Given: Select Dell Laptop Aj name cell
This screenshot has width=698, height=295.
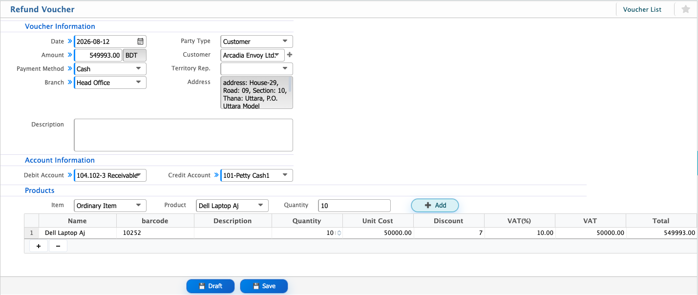Looking at the screenshot, I should tap(77, 233).
